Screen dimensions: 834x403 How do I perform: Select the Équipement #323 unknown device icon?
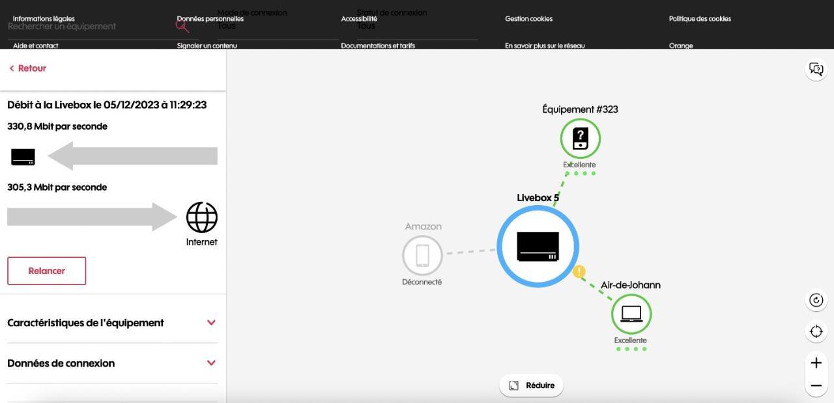[x=580, y=139]
